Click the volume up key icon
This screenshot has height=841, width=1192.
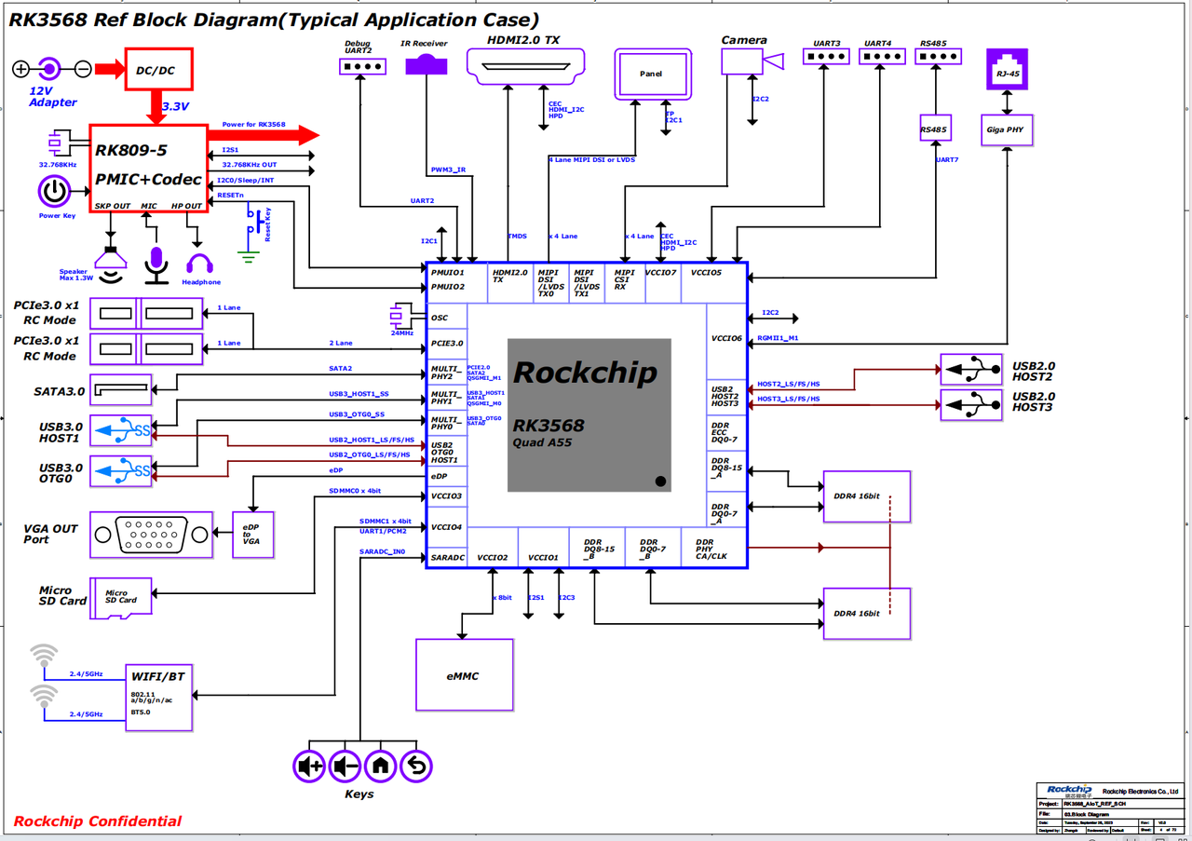click(310, 766)
